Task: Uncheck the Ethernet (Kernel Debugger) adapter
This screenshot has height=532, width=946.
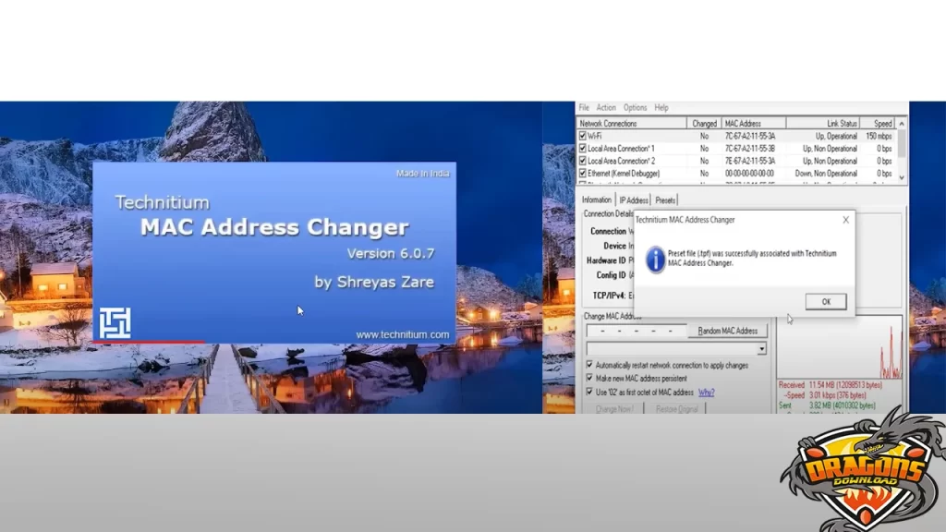Action: 582,172
